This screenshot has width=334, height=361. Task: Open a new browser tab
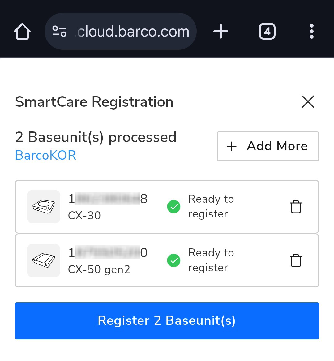coord(221,32)
